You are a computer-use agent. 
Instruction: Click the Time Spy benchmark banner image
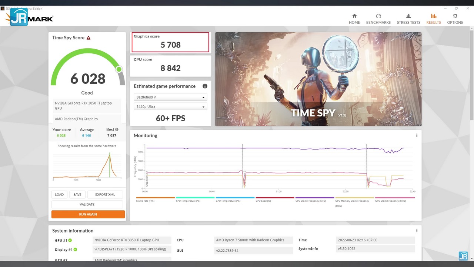(318, 79)
